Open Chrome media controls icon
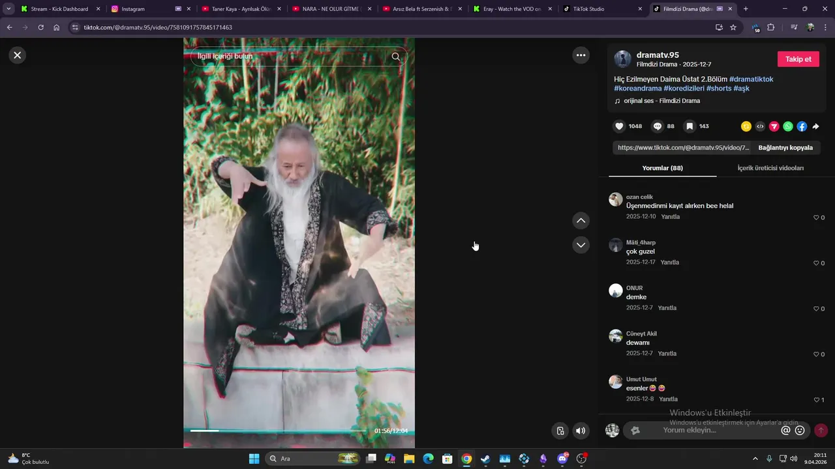Screen dimensions: 835x469 [794, 27]
